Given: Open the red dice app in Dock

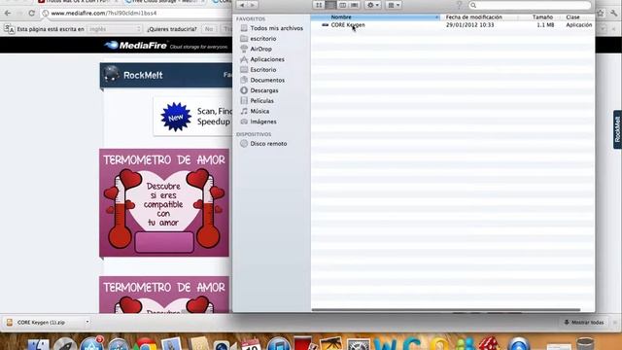Looking at the screenshot, I should 490,343.
